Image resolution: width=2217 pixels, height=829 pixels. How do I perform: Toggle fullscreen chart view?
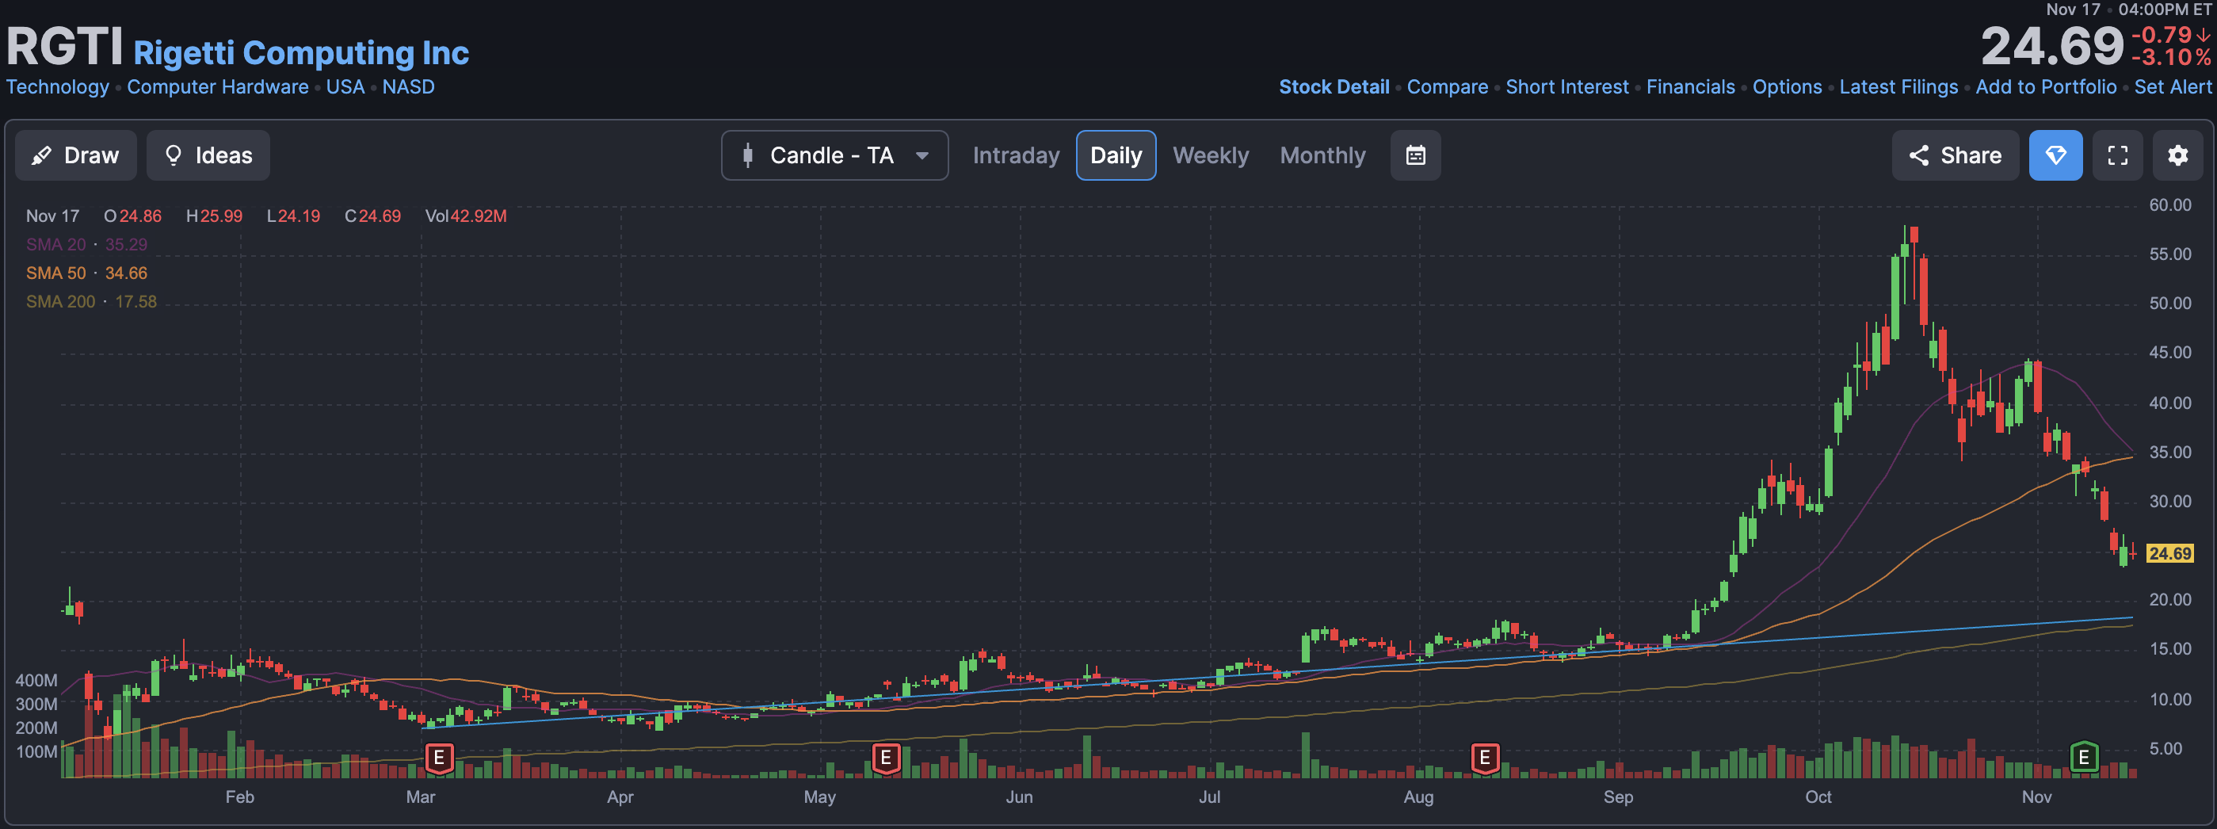point(2117,155)
